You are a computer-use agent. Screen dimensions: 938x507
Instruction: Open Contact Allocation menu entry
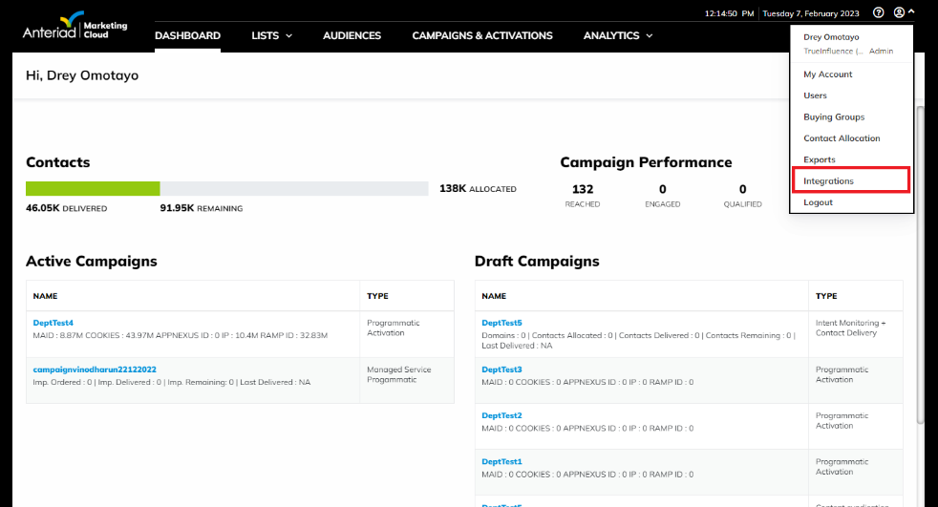coord(842,138)
